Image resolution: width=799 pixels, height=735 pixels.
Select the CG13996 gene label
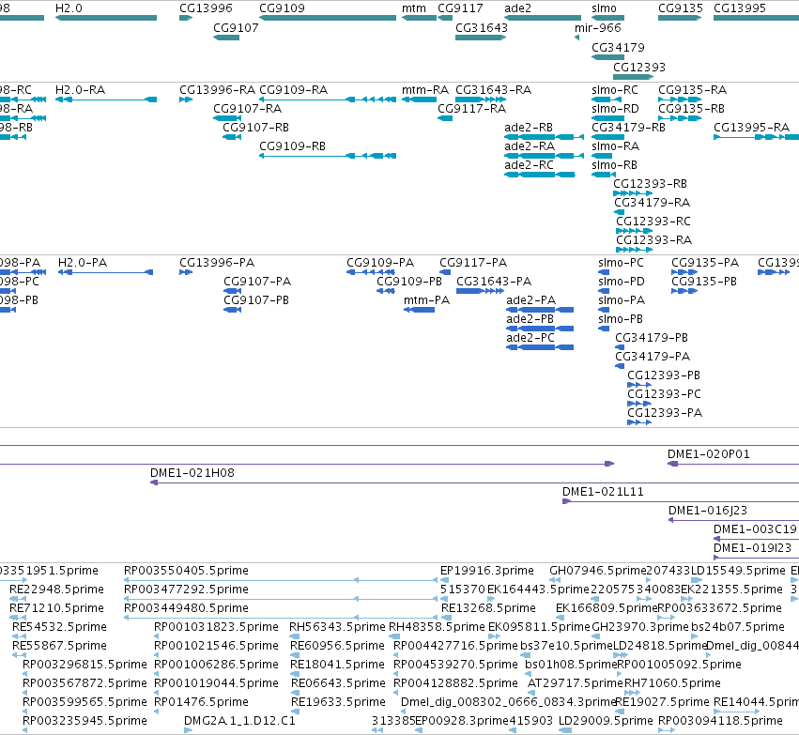point(206,8)
